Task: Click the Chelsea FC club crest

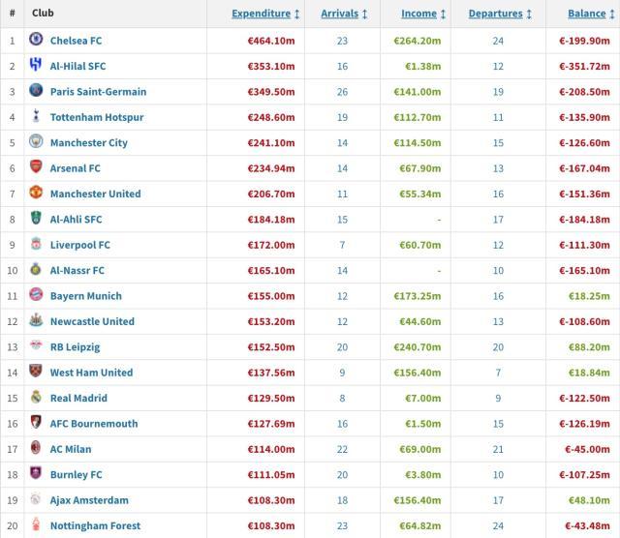Action: coord(36,41)
